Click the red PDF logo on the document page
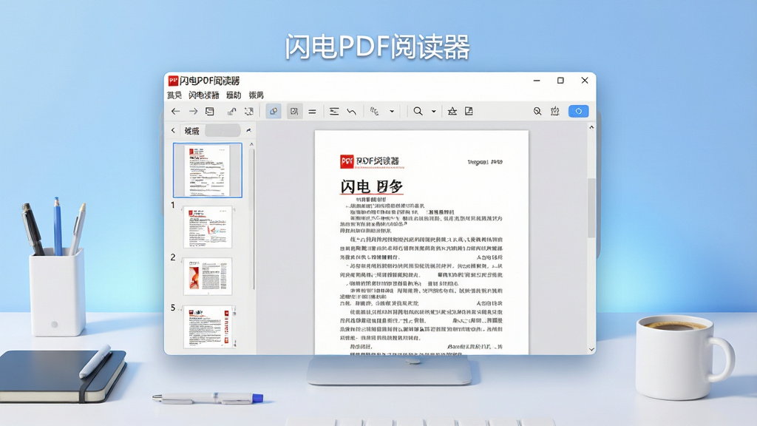Screen dimensions: 757x426 [347, 161]
